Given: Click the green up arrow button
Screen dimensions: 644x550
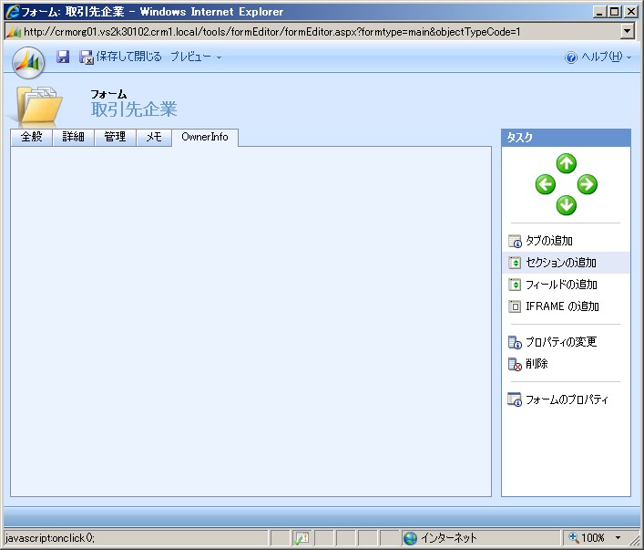Looking at the screenshot, I should point(567,163).
